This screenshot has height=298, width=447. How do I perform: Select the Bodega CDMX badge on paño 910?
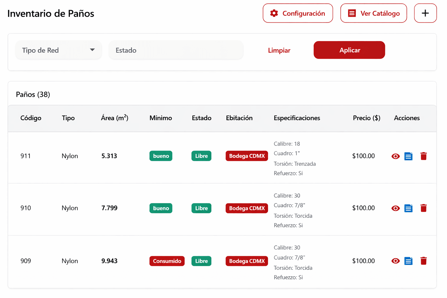[x=246, y=208]
